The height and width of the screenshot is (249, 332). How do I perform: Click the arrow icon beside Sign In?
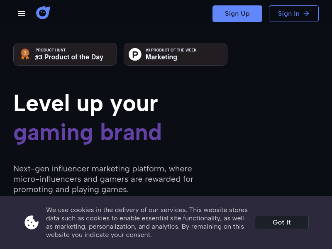(x=306, y=14)
